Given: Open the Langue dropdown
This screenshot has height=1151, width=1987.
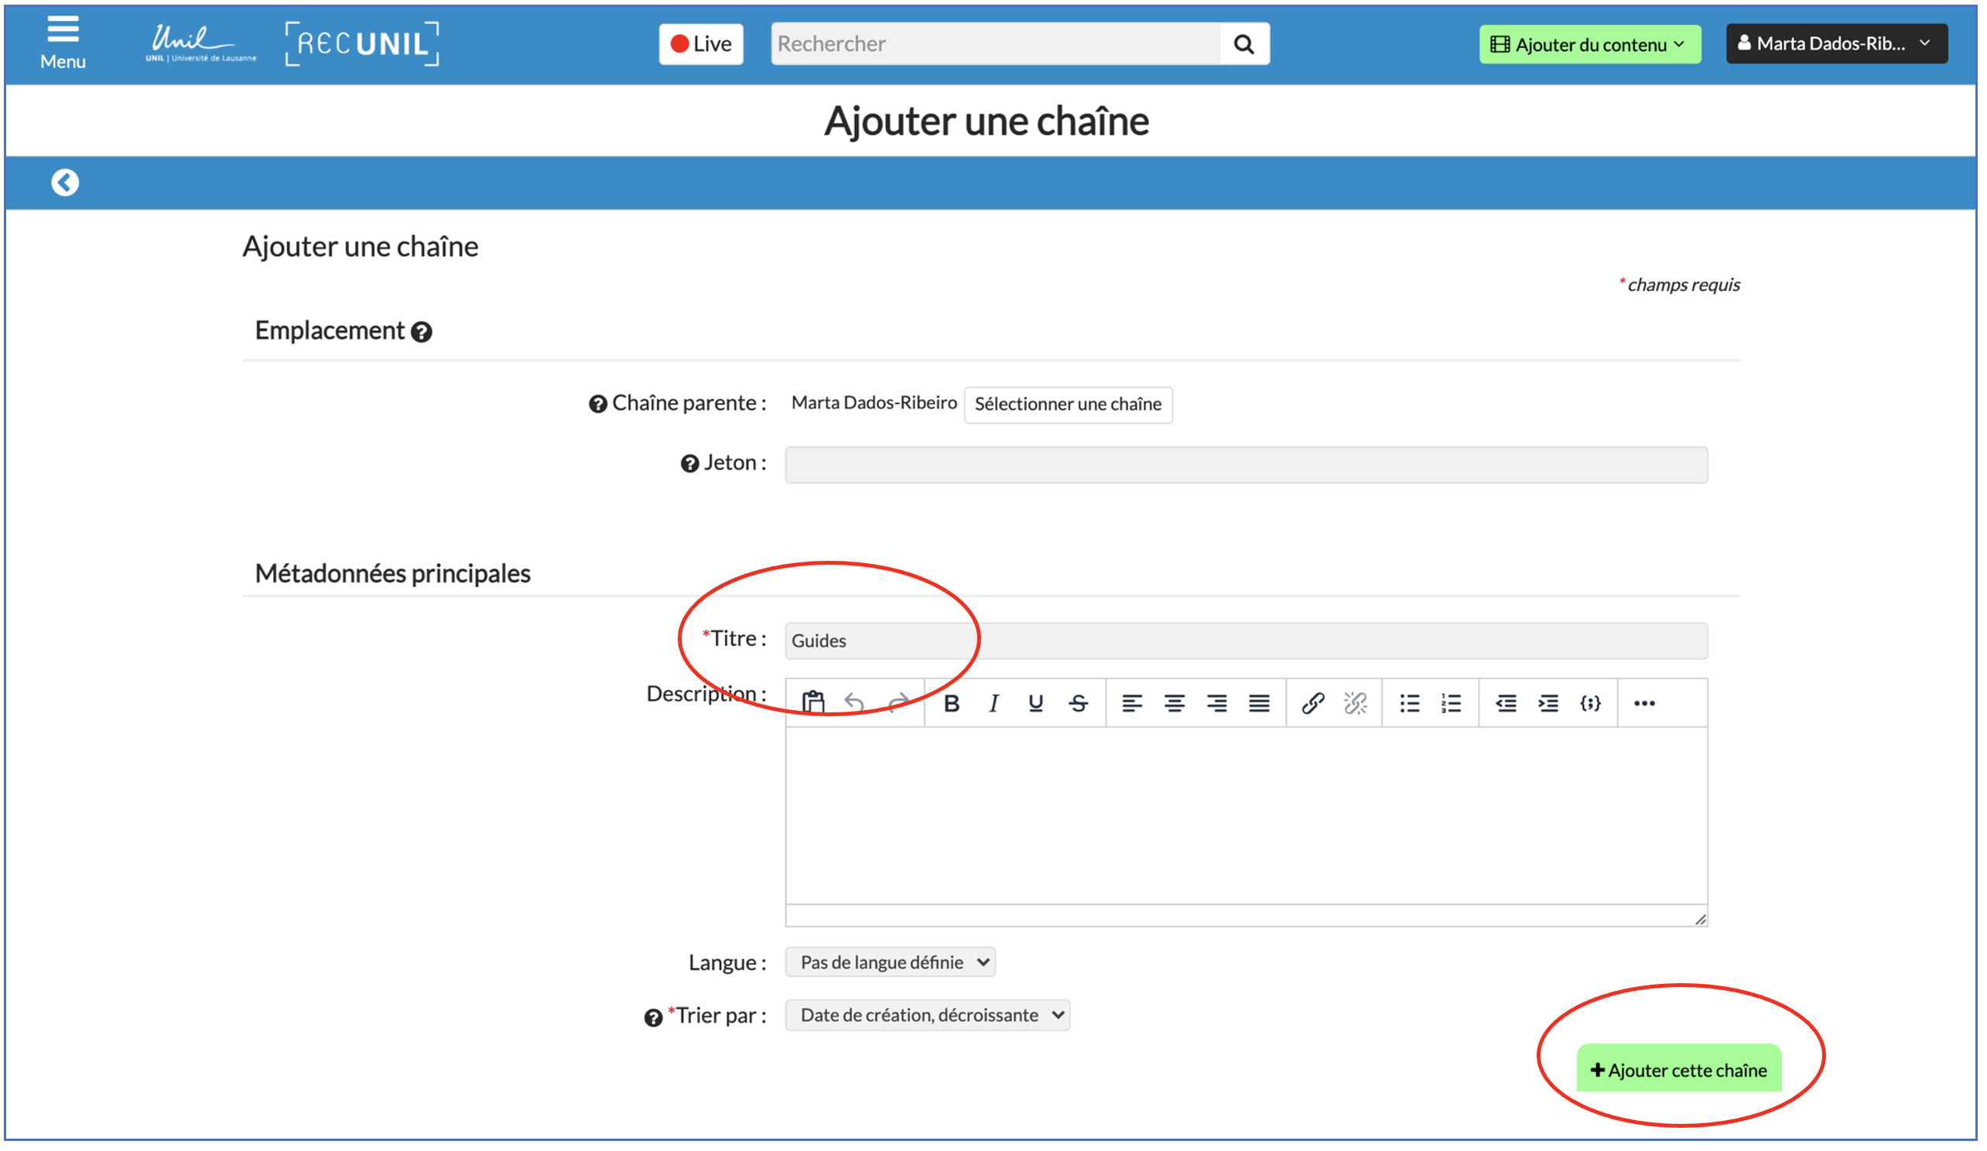Looking at the screenshot, I should pyautogui.click(x=891, y=962).
